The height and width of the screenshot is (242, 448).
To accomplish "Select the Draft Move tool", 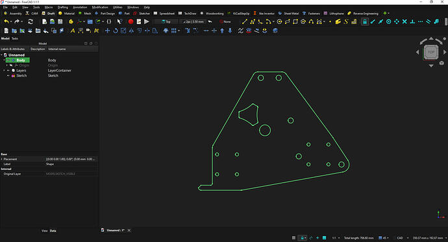I will [x=107, y=30].
